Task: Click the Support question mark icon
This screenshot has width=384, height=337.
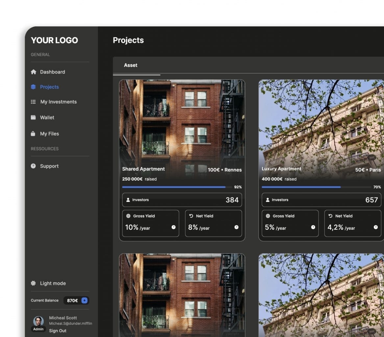Action: (33, 166)
